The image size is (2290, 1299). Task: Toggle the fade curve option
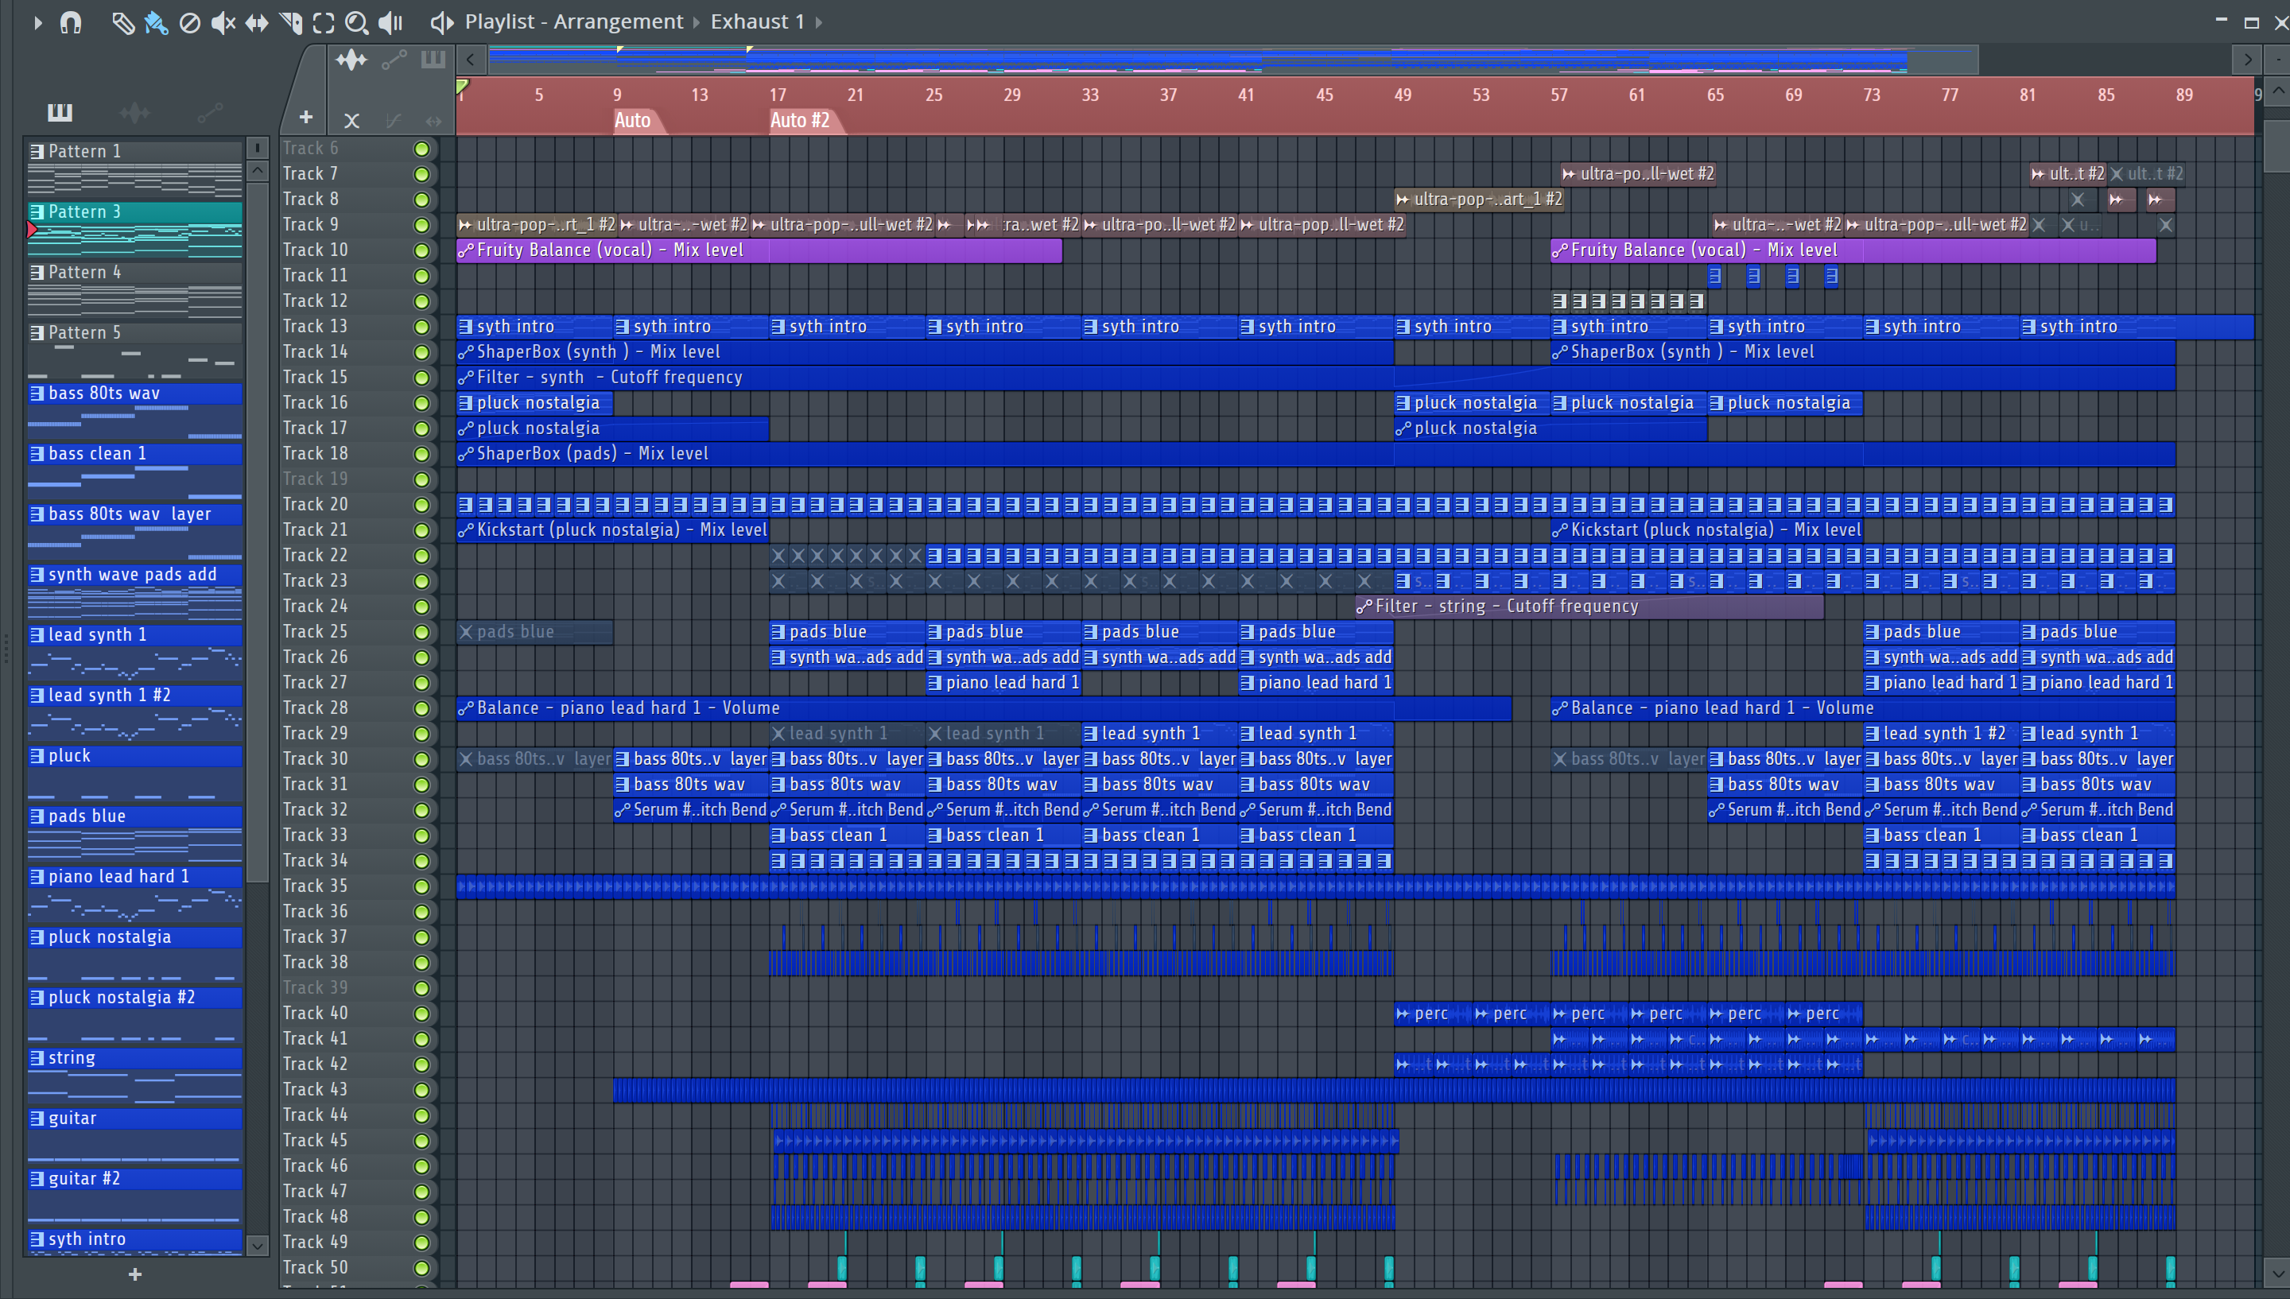coord(393,119)
